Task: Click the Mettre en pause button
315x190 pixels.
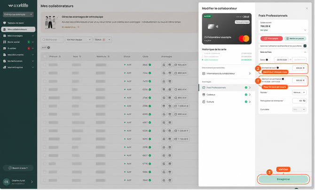Action: pyautogui.click(x=295, y=39)
